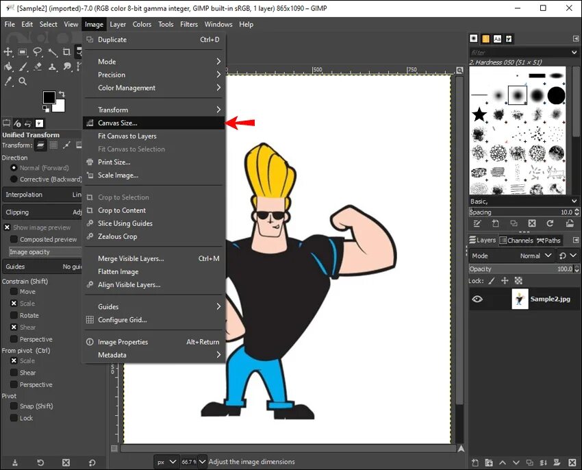
Task: Swap foreground and background colors
Action: coord(62,95)
